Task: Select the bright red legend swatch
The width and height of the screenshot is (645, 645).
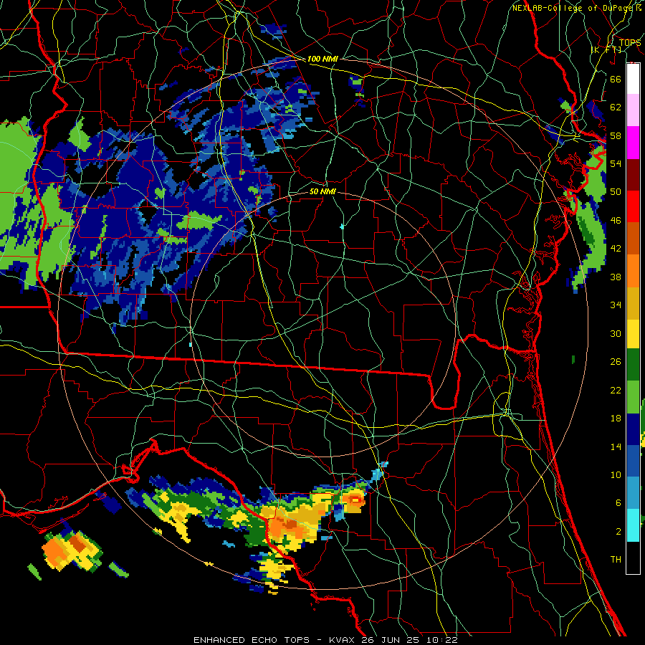Action: click(x=633, y=206)
